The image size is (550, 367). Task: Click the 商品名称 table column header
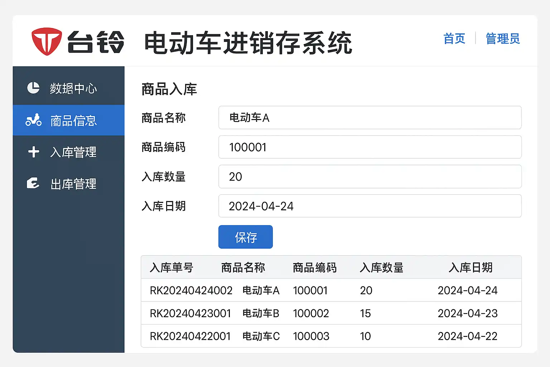coord(243,267)
